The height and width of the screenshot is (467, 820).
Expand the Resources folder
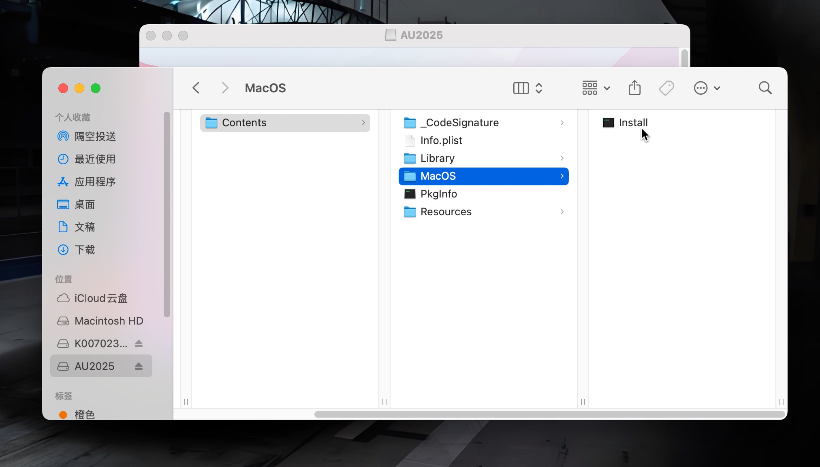[x=446, y=212]
